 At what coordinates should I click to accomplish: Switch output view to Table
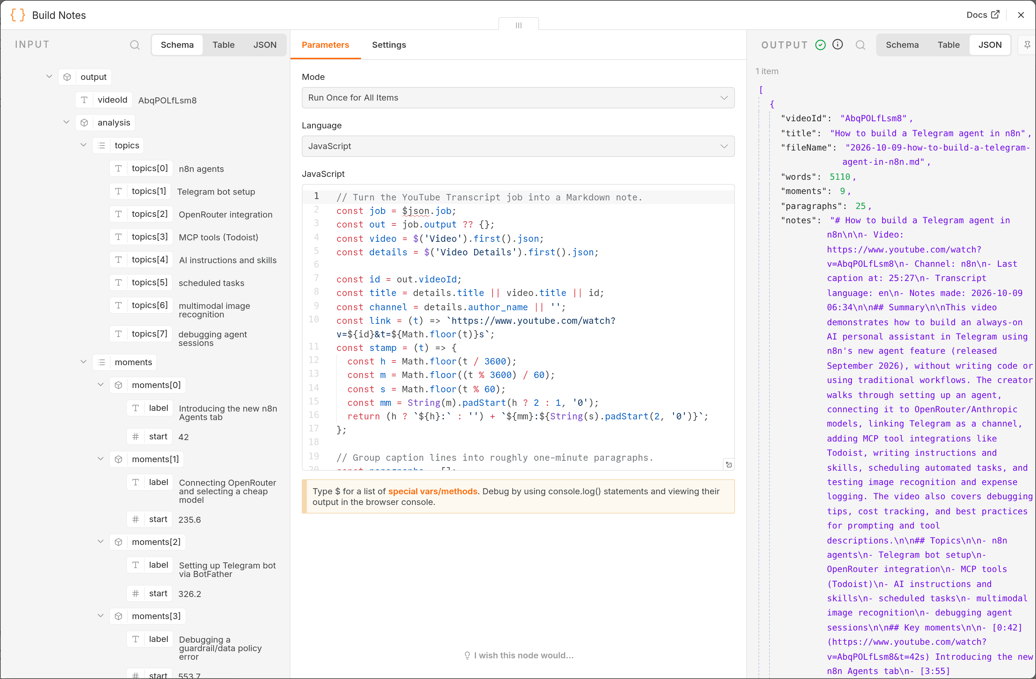click(949, 45)
